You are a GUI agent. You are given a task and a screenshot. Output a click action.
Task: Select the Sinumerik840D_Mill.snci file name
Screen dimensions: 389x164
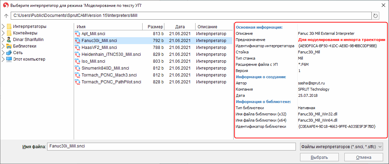click(x=105, y=68)
